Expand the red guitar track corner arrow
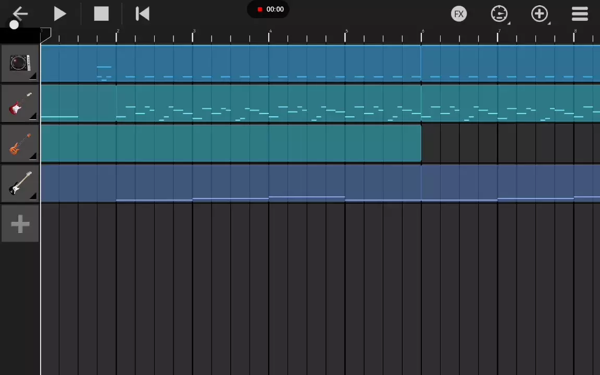 [33, 117]
